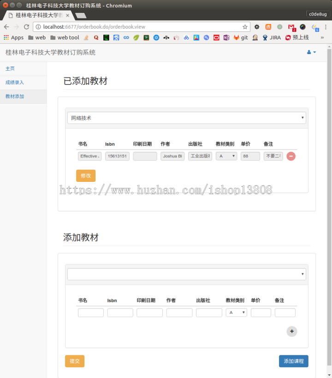Open the infinity loop bookmark icon
Screen dimensions: 332x378
pos(126,37)
